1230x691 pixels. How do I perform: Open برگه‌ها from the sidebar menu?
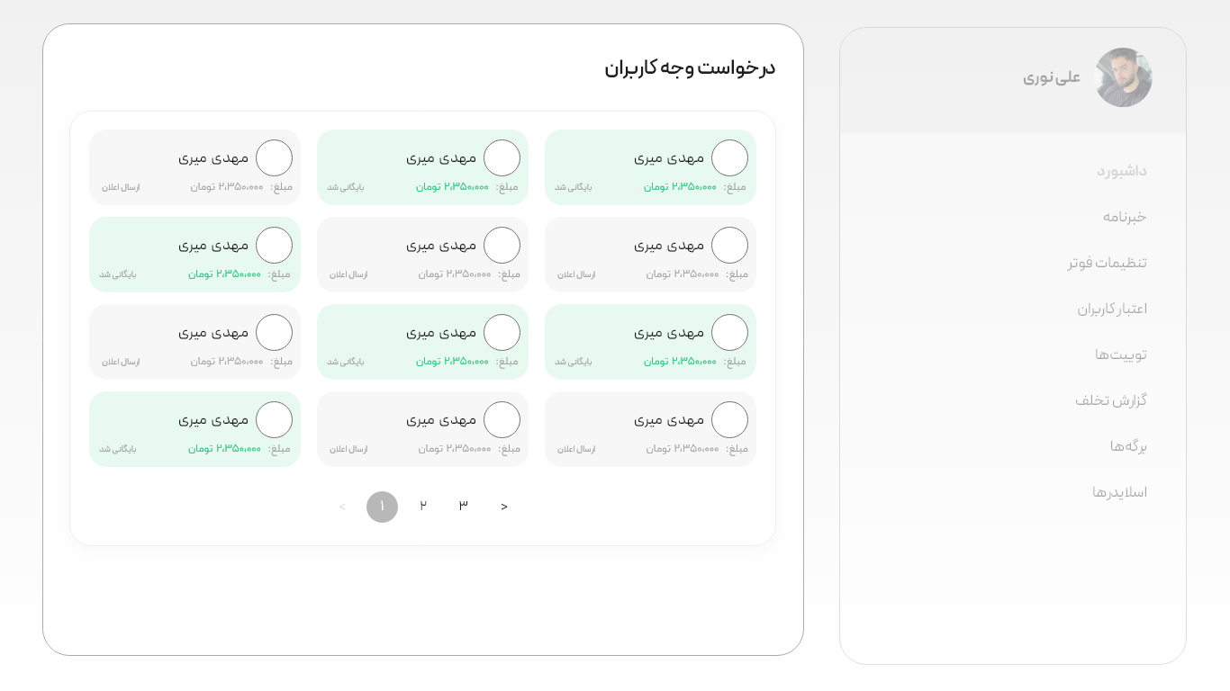tap(1128, 446)
